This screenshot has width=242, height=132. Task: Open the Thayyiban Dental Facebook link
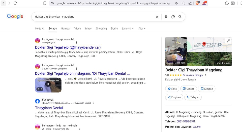point(49,108)
